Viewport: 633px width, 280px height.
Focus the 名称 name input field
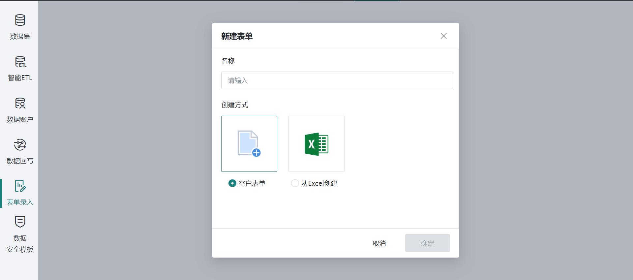point(337,80)
